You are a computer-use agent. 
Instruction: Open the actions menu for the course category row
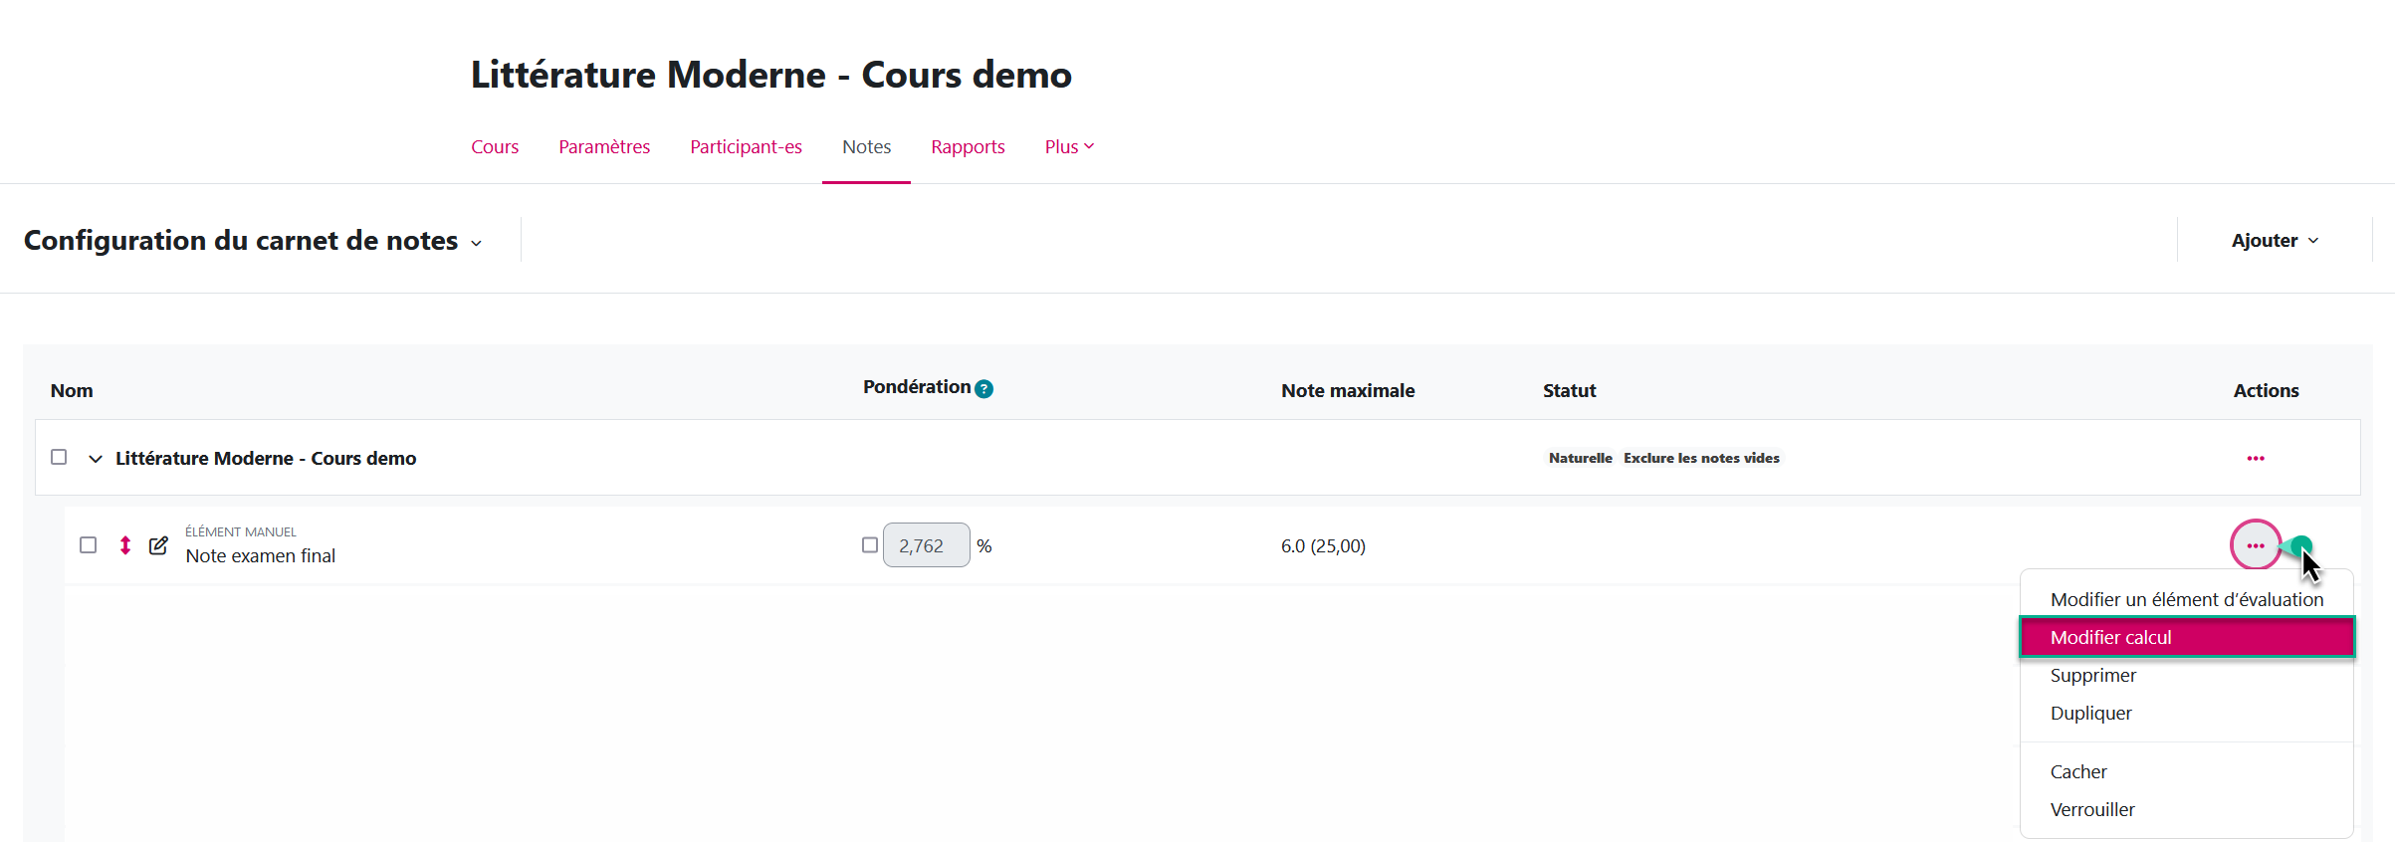click(x=2255, y=459)
